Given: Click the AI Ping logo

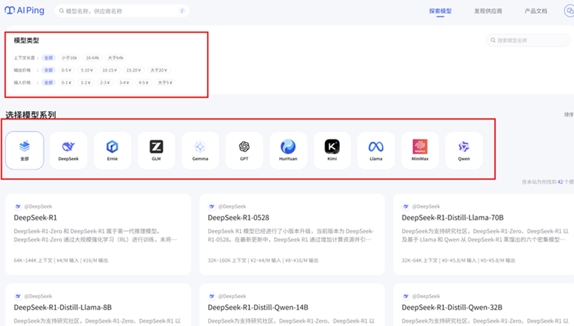Looking at the screenshot, I should click(x=25, y=11).
